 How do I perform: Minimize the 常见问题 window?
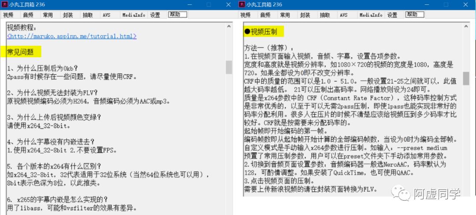point(190,4)
